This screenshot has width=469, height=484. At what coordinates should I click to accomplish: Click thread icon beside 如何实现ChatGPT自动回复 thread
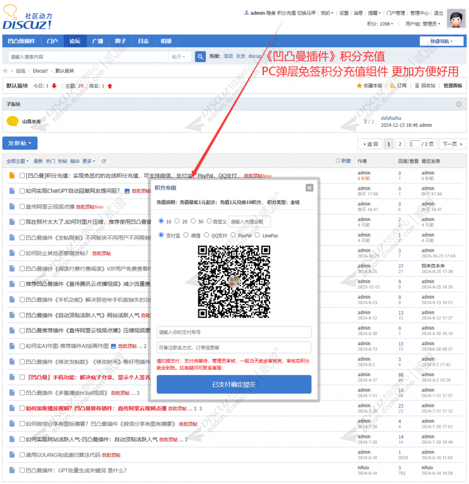[12, 191]
